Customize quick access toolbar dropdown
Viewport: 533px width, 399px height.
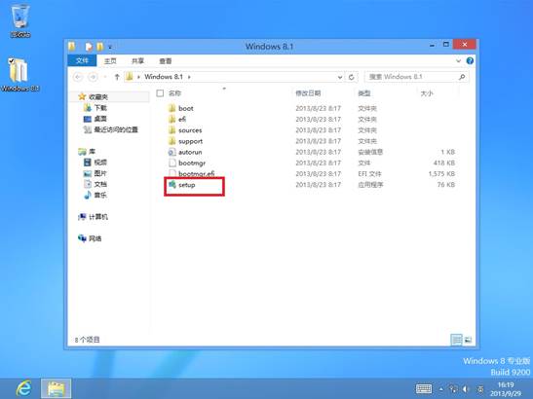pos(110,47)
